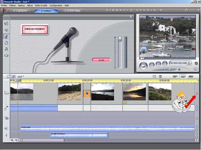Open help with the question mark icon
Viewport: 201px width, 150px height.
point(198,11)
